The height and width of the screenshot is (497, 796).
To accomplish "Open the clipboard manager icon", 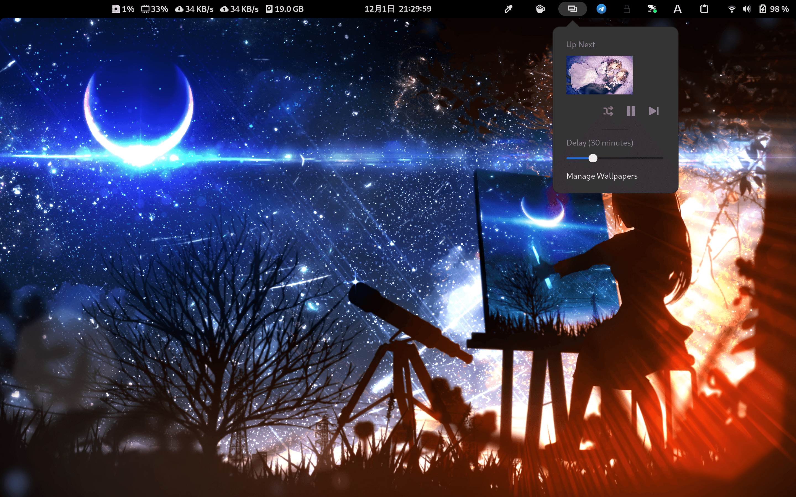I will pyautogui.click(x=704, y=9).
